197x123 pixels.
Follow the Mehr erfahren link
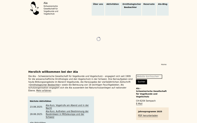(x=44, y=91)
